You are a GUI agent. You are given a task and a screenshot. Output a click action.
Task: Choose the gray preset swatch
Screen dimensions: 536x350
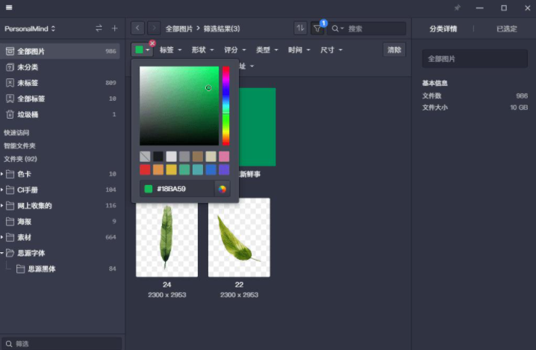184,157
